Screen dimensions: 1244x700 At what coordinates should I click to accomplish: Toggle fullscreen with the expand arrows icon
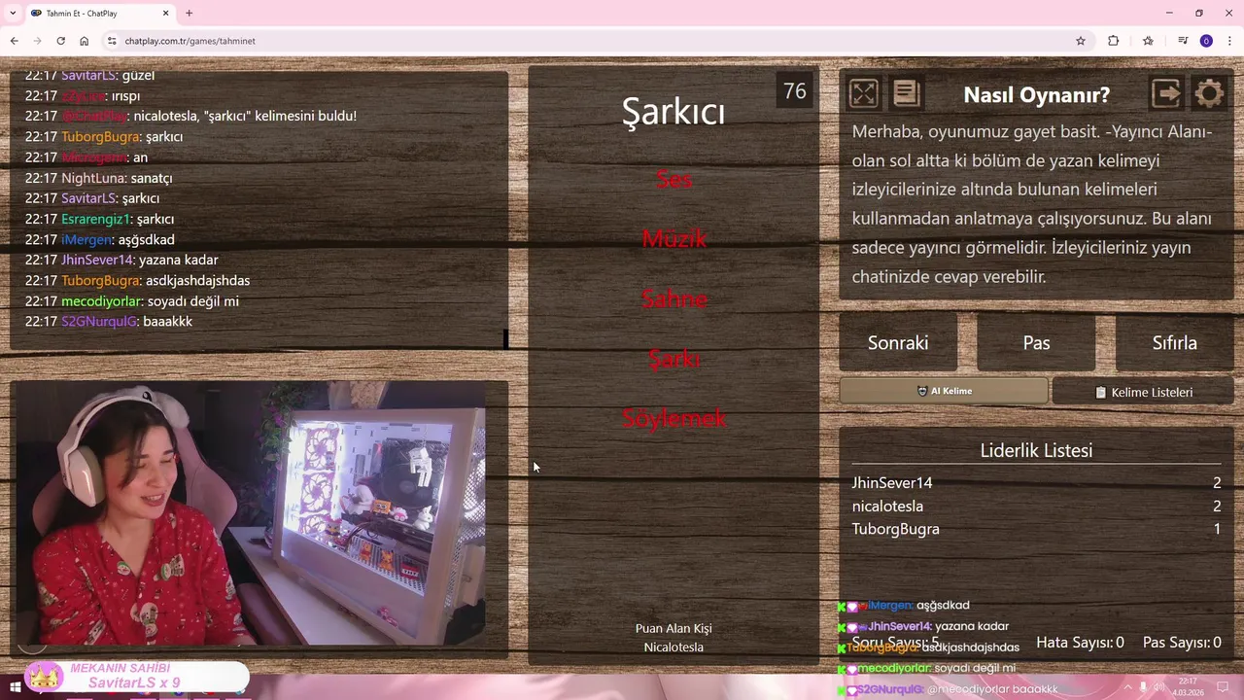click(x=863, y=93)
